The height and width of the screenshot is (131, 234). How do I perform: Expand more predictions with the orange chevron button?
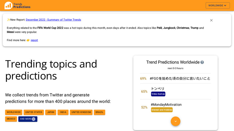(175, 121)
